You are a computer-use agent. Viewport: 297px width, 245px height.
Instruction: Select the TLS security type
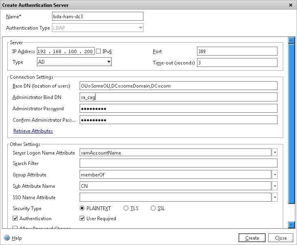click(x=126, y=208)
